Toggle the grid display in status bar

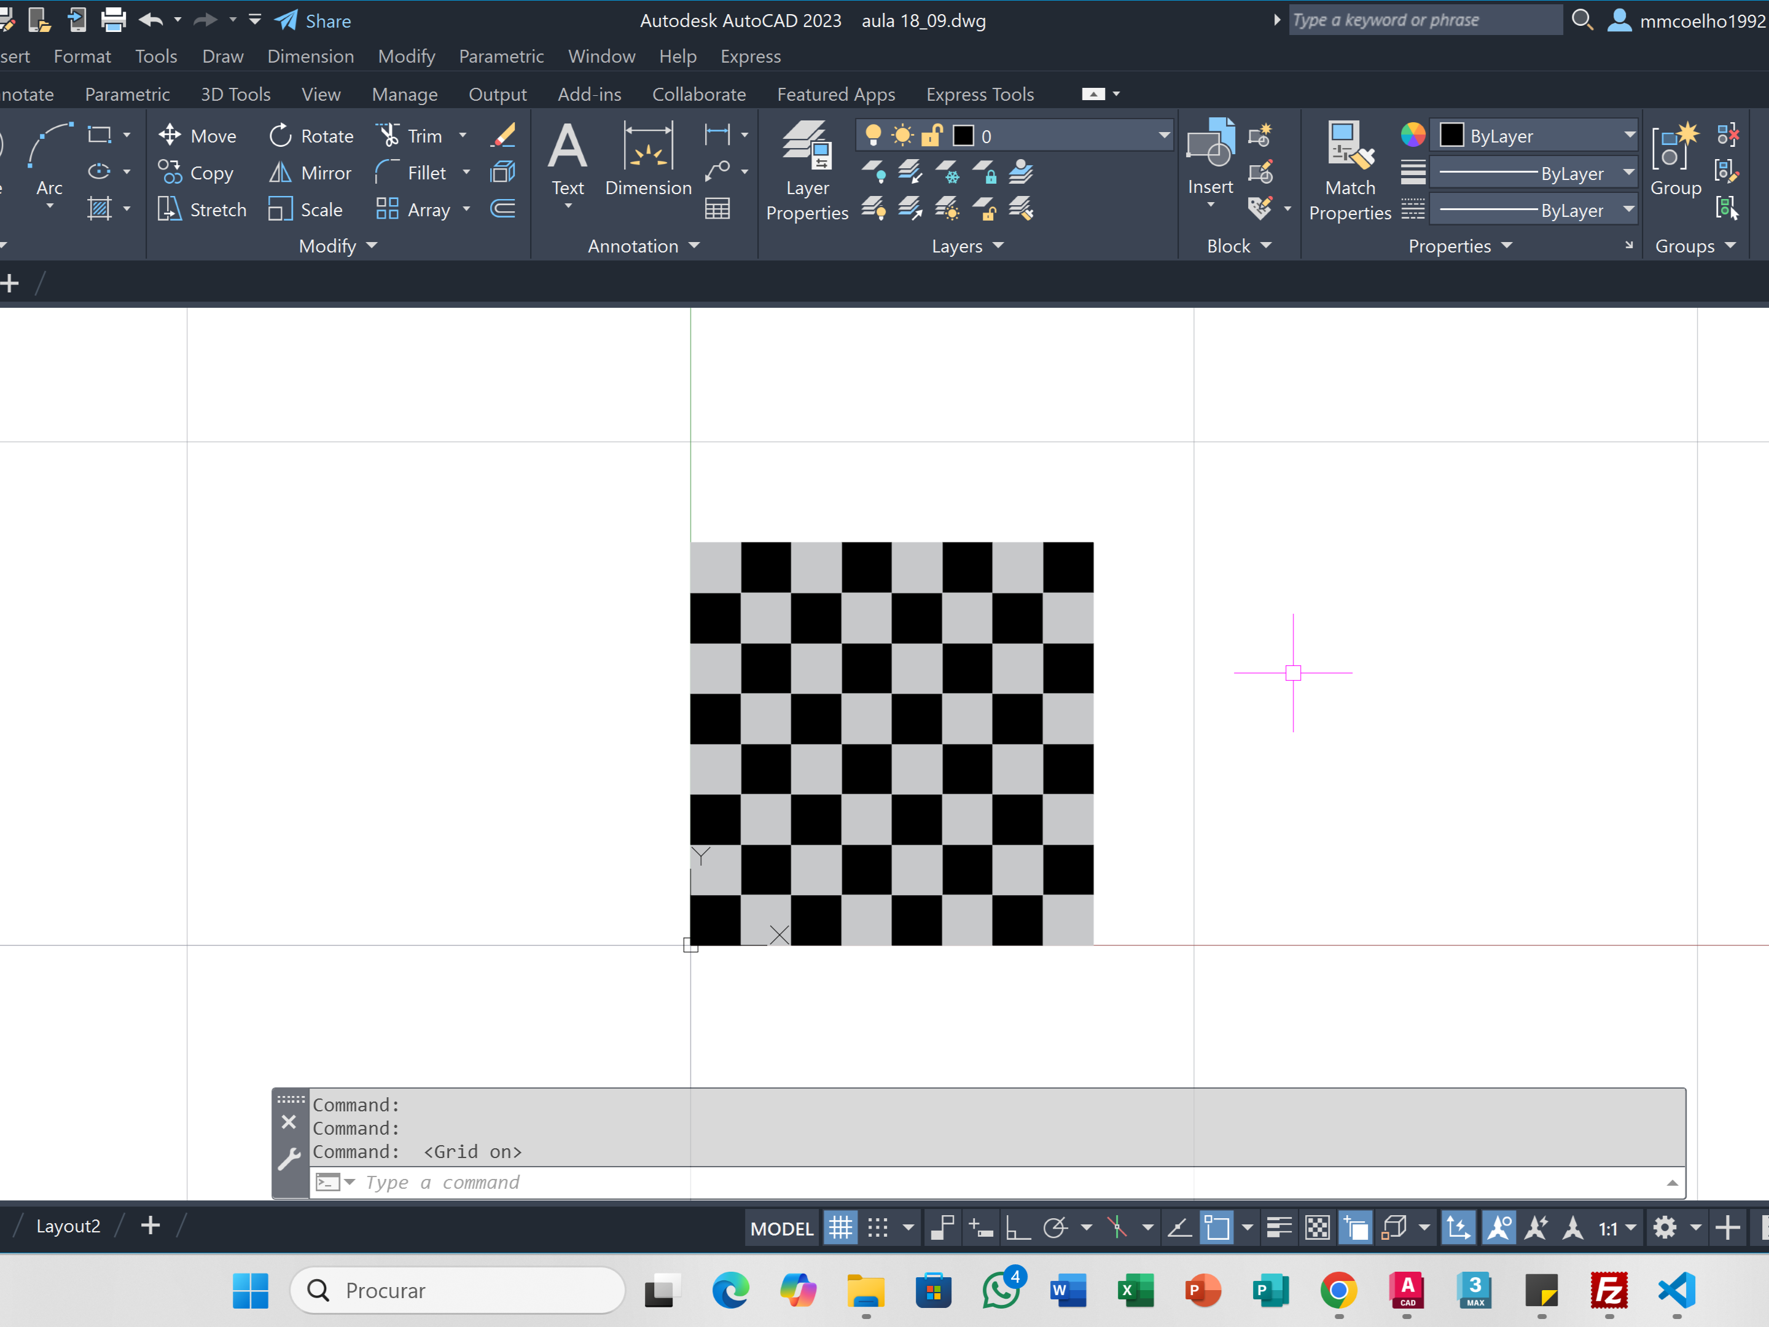pos(840,1227)
